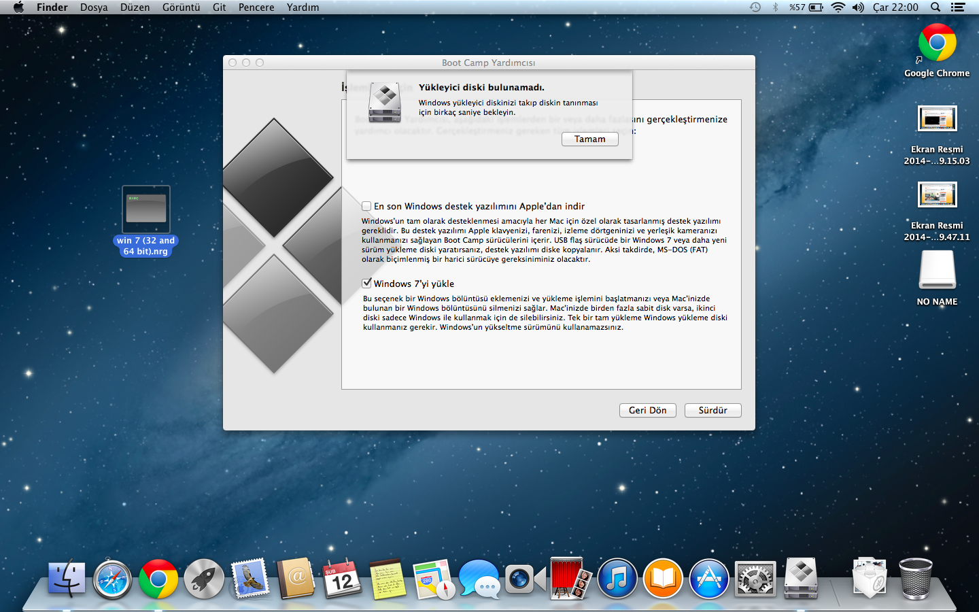Click battery %57 status
979x612 pixels.
click(x=806, y=7)
